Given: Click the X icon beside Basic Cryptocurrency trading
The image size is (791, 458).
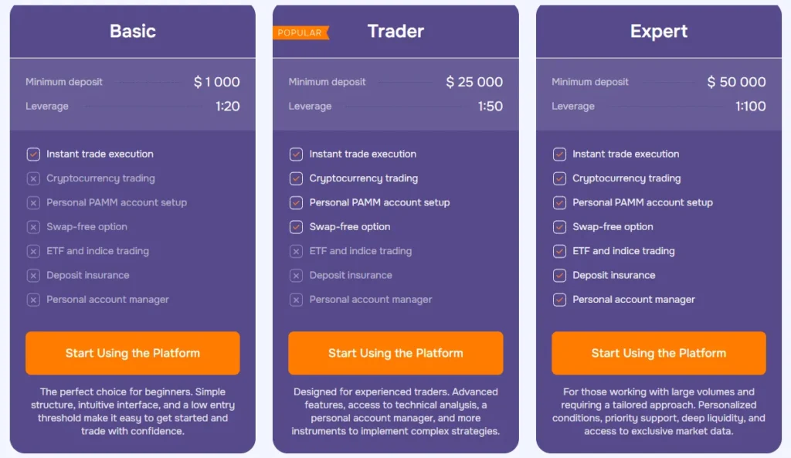Looking at the screenshot, I should click(33, 178).
